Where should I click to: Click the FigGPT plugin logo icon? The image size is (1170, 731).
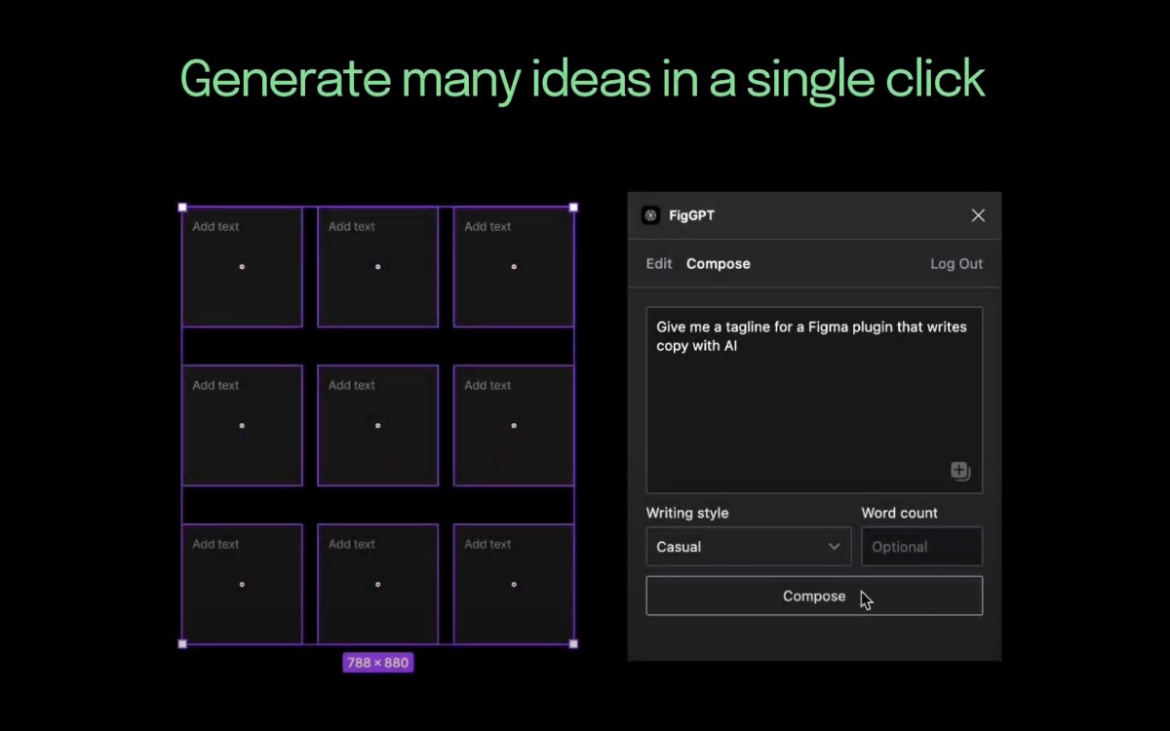point(650,214)
